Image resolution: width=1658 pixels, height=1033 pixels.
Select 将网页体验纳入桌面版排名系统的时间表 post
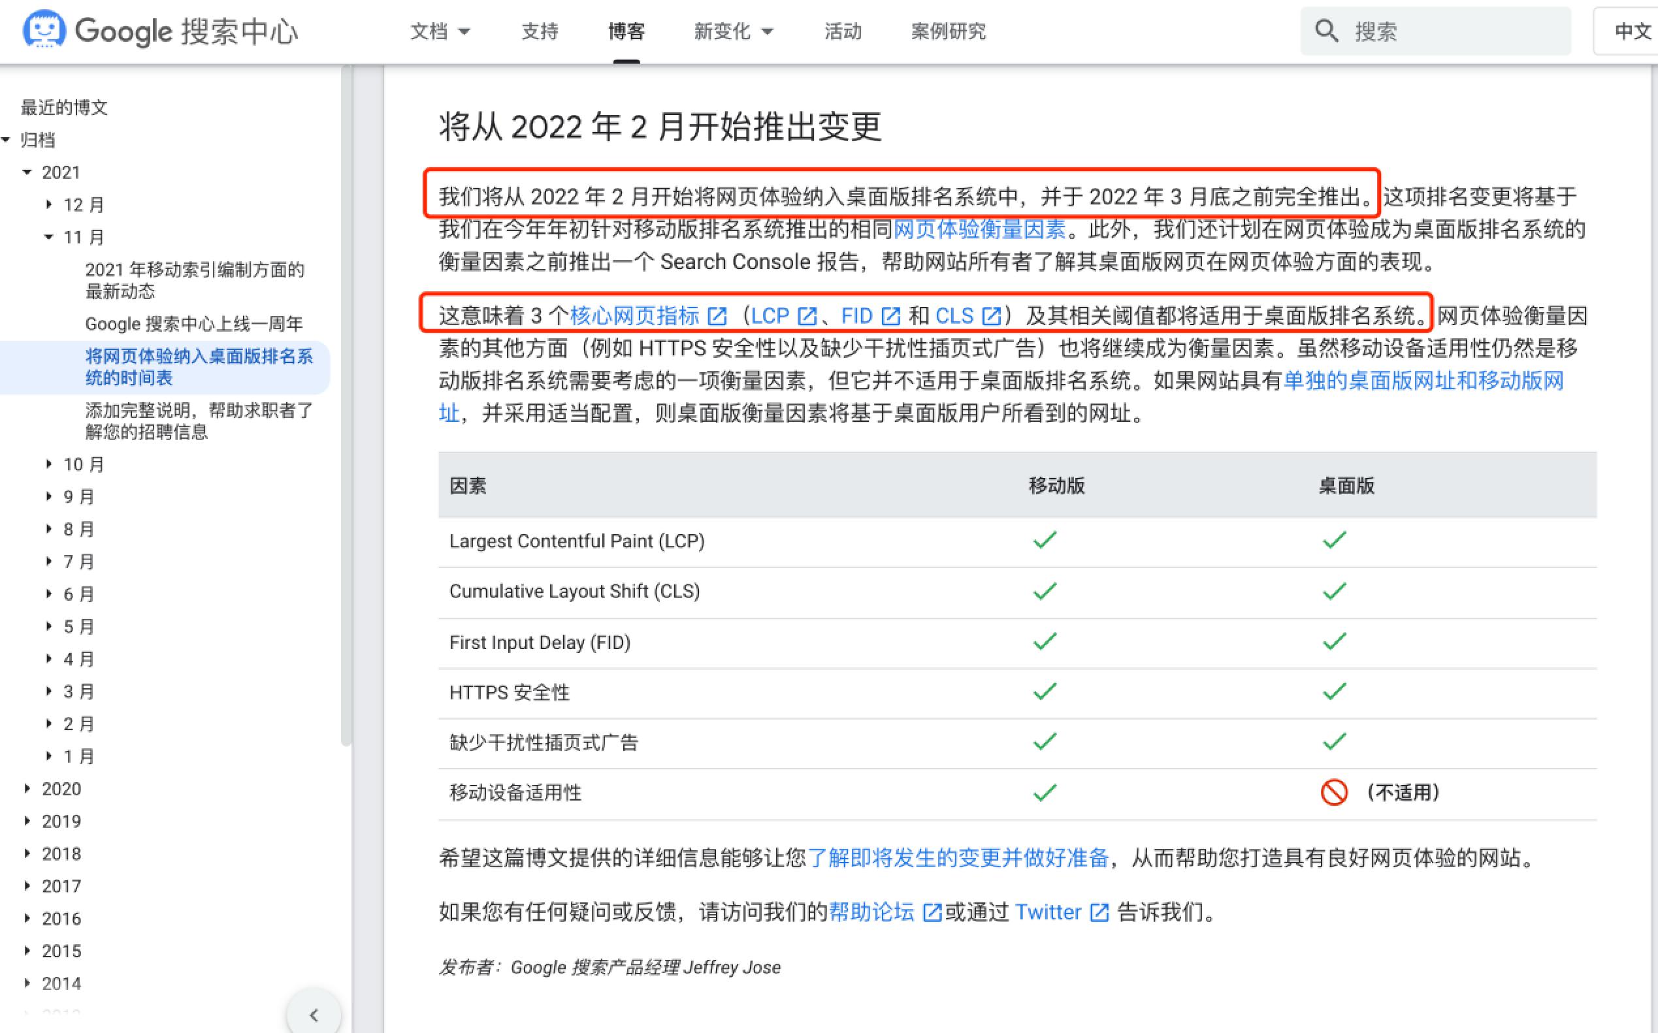point(199,367)
